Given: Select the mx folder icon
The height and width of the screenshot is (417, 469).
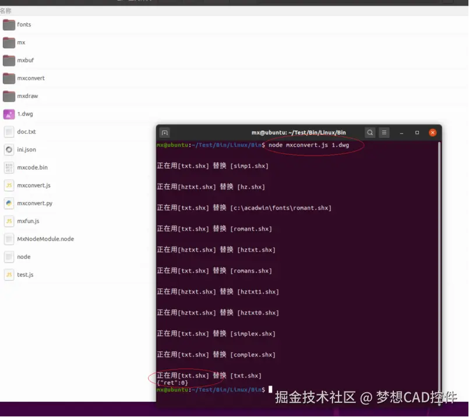Looking at the screenshot, I should coord(9,43).
